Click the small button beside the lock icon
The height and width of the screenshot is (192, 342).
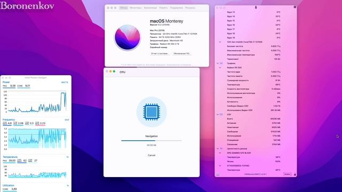[x=287, y=174]
